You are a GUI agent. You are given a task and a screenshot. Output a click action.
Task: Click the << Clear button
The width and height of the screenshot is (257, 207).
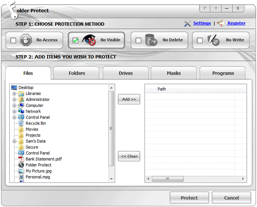point(129,156)
